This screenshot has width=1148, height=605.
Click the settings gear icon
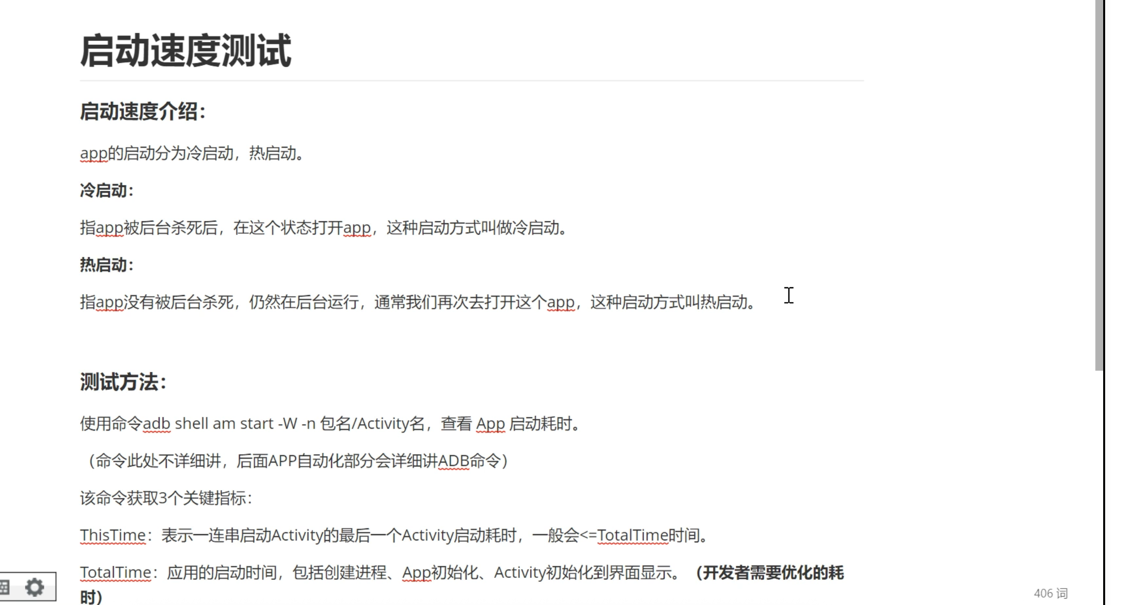pyautogui.click(x=34, y=587)
